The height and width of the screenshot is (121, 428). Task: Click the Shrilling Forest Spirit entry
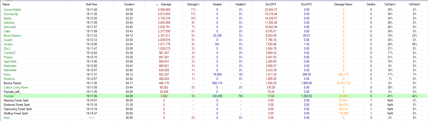tap(16, 113)
